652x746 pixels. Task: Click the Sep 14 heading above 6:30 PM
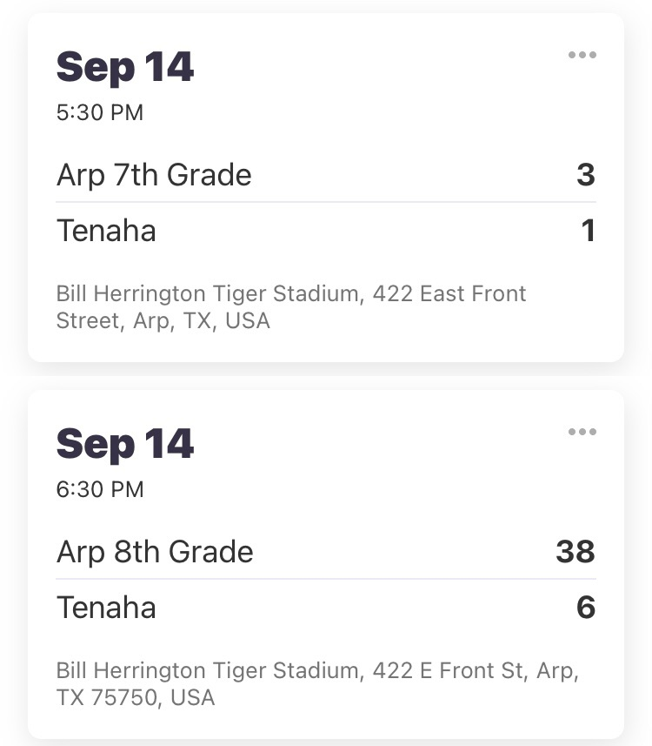click(125, 444)
